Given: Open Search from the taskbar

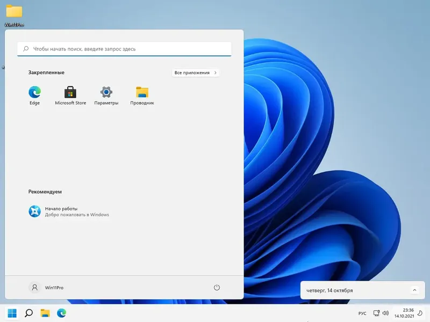Looking at the screenshot, I should point(28,313).
